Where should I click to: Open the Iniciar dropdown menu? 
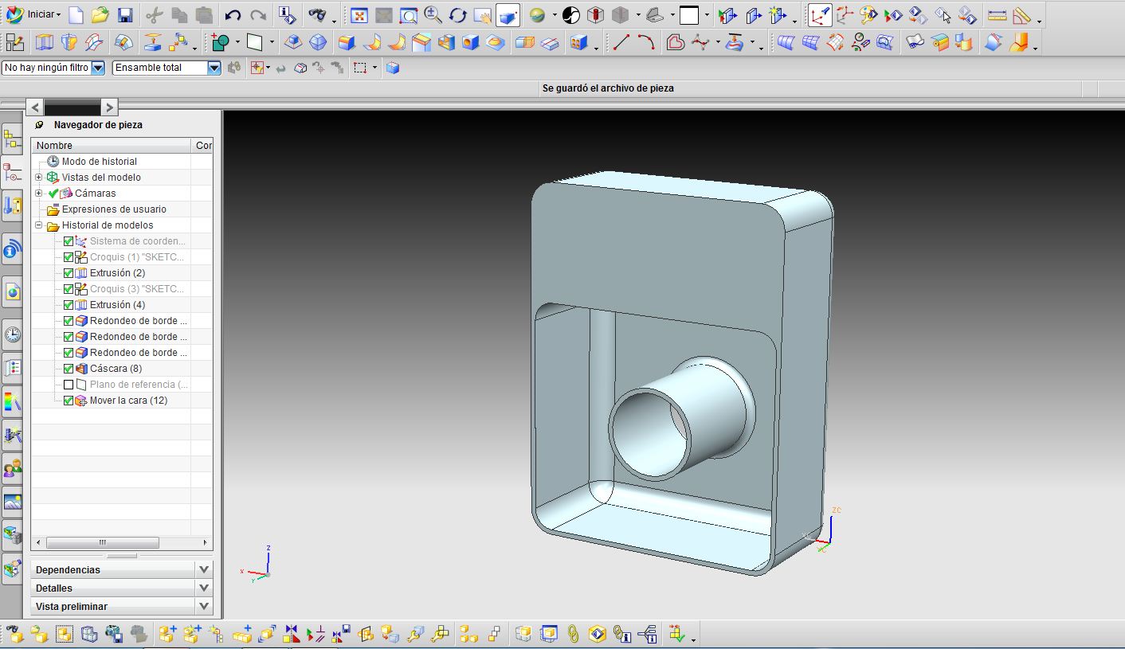click(x=33, y=14)
